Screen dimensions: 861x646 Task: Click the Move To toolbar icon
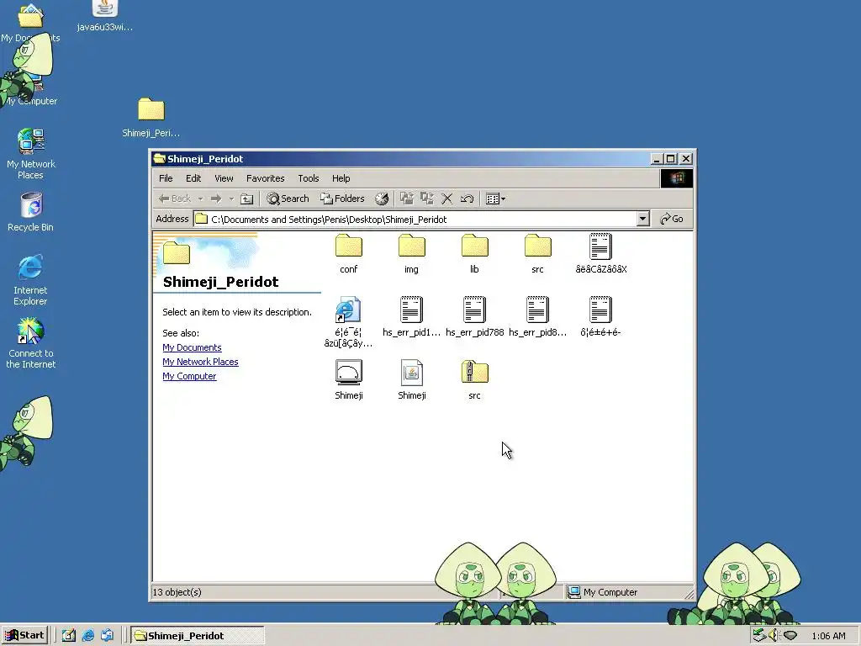[407, 199]
